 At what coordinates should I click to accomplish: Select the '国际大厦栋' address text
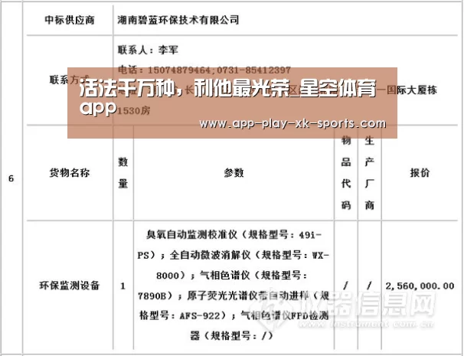pos(412,90)
